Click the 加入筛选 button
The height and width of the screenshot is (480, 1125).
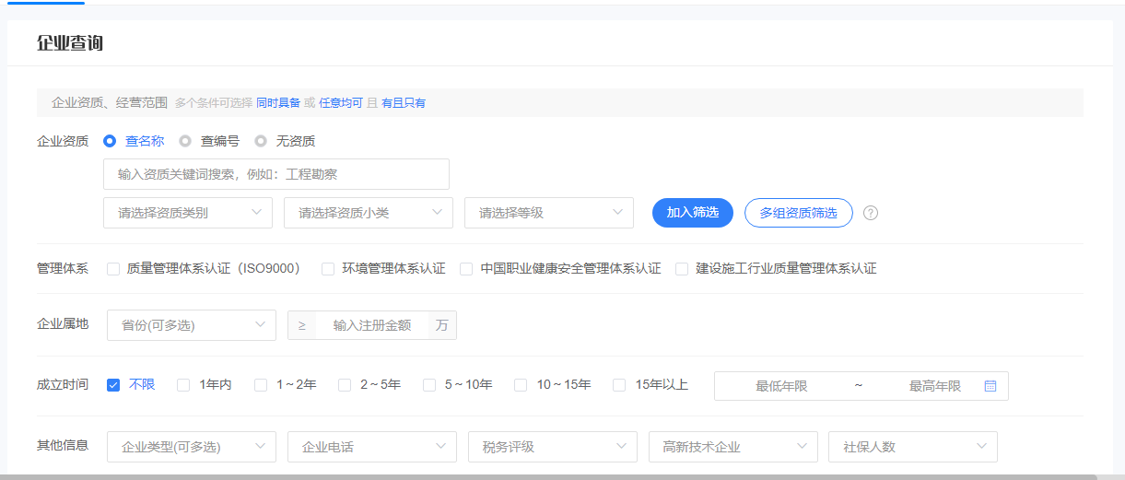pos(693,213)
